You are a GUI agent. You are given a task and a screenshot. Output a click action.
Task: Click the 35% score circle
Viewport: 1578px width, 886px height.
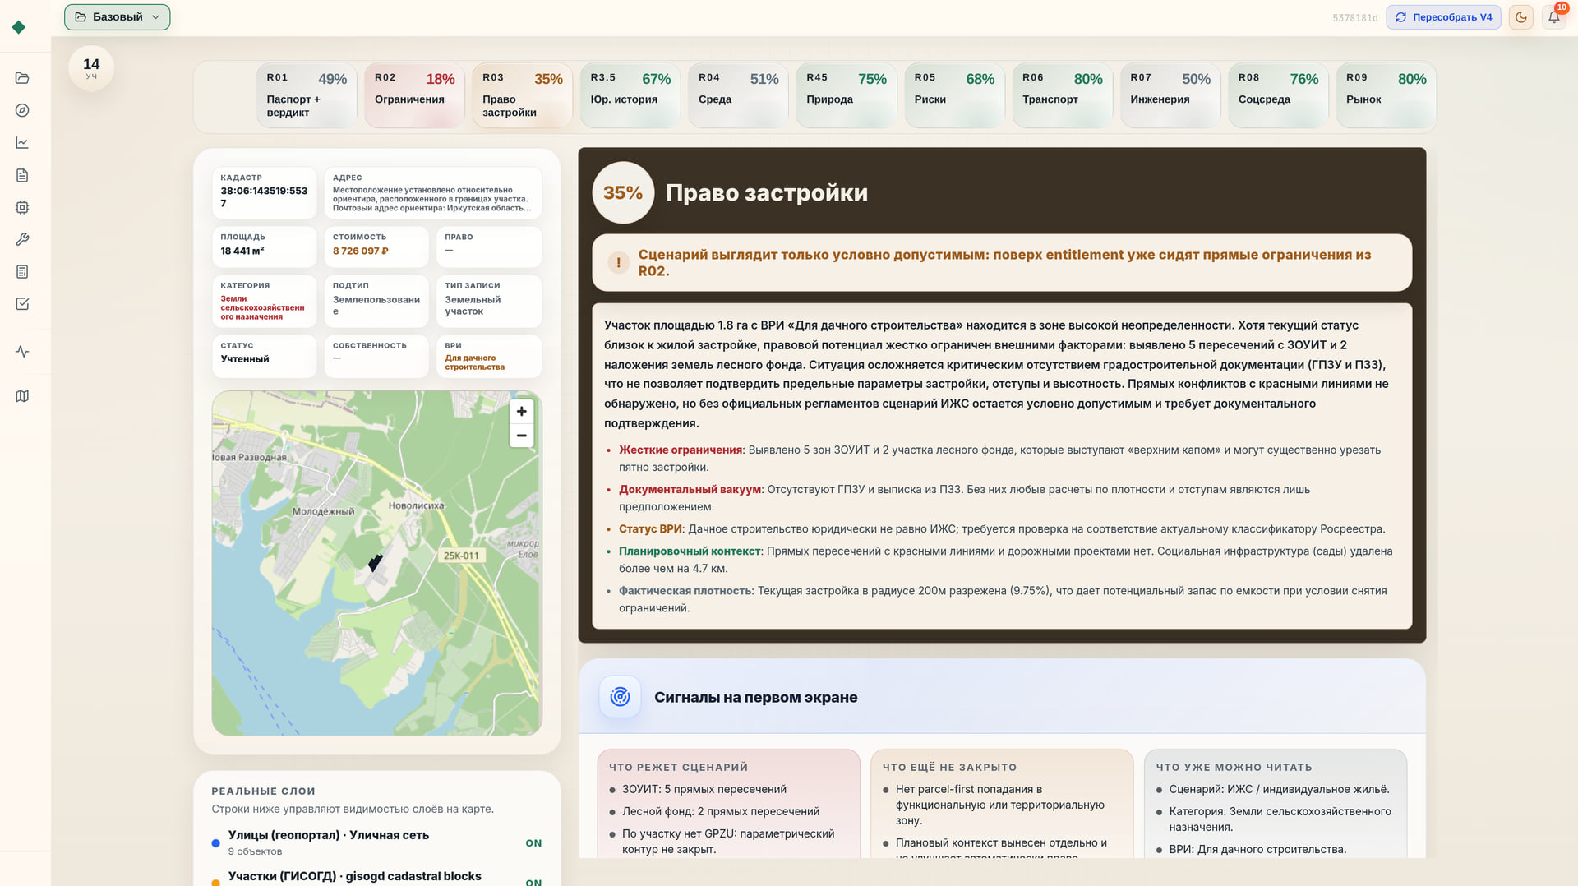pyautogui.click(x=623, y=193)
